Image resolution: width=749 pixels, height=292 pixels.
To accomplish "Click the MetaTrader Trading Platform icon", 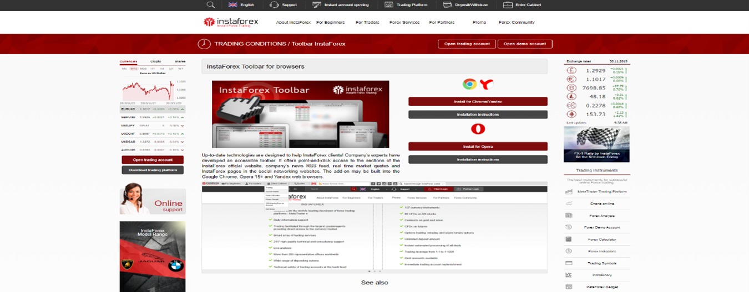I will click(569, 192).
